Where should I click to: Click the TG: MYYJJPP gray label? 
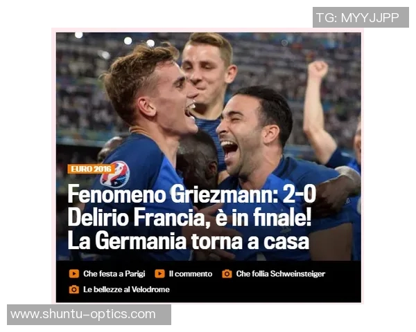tap(361, 17)
